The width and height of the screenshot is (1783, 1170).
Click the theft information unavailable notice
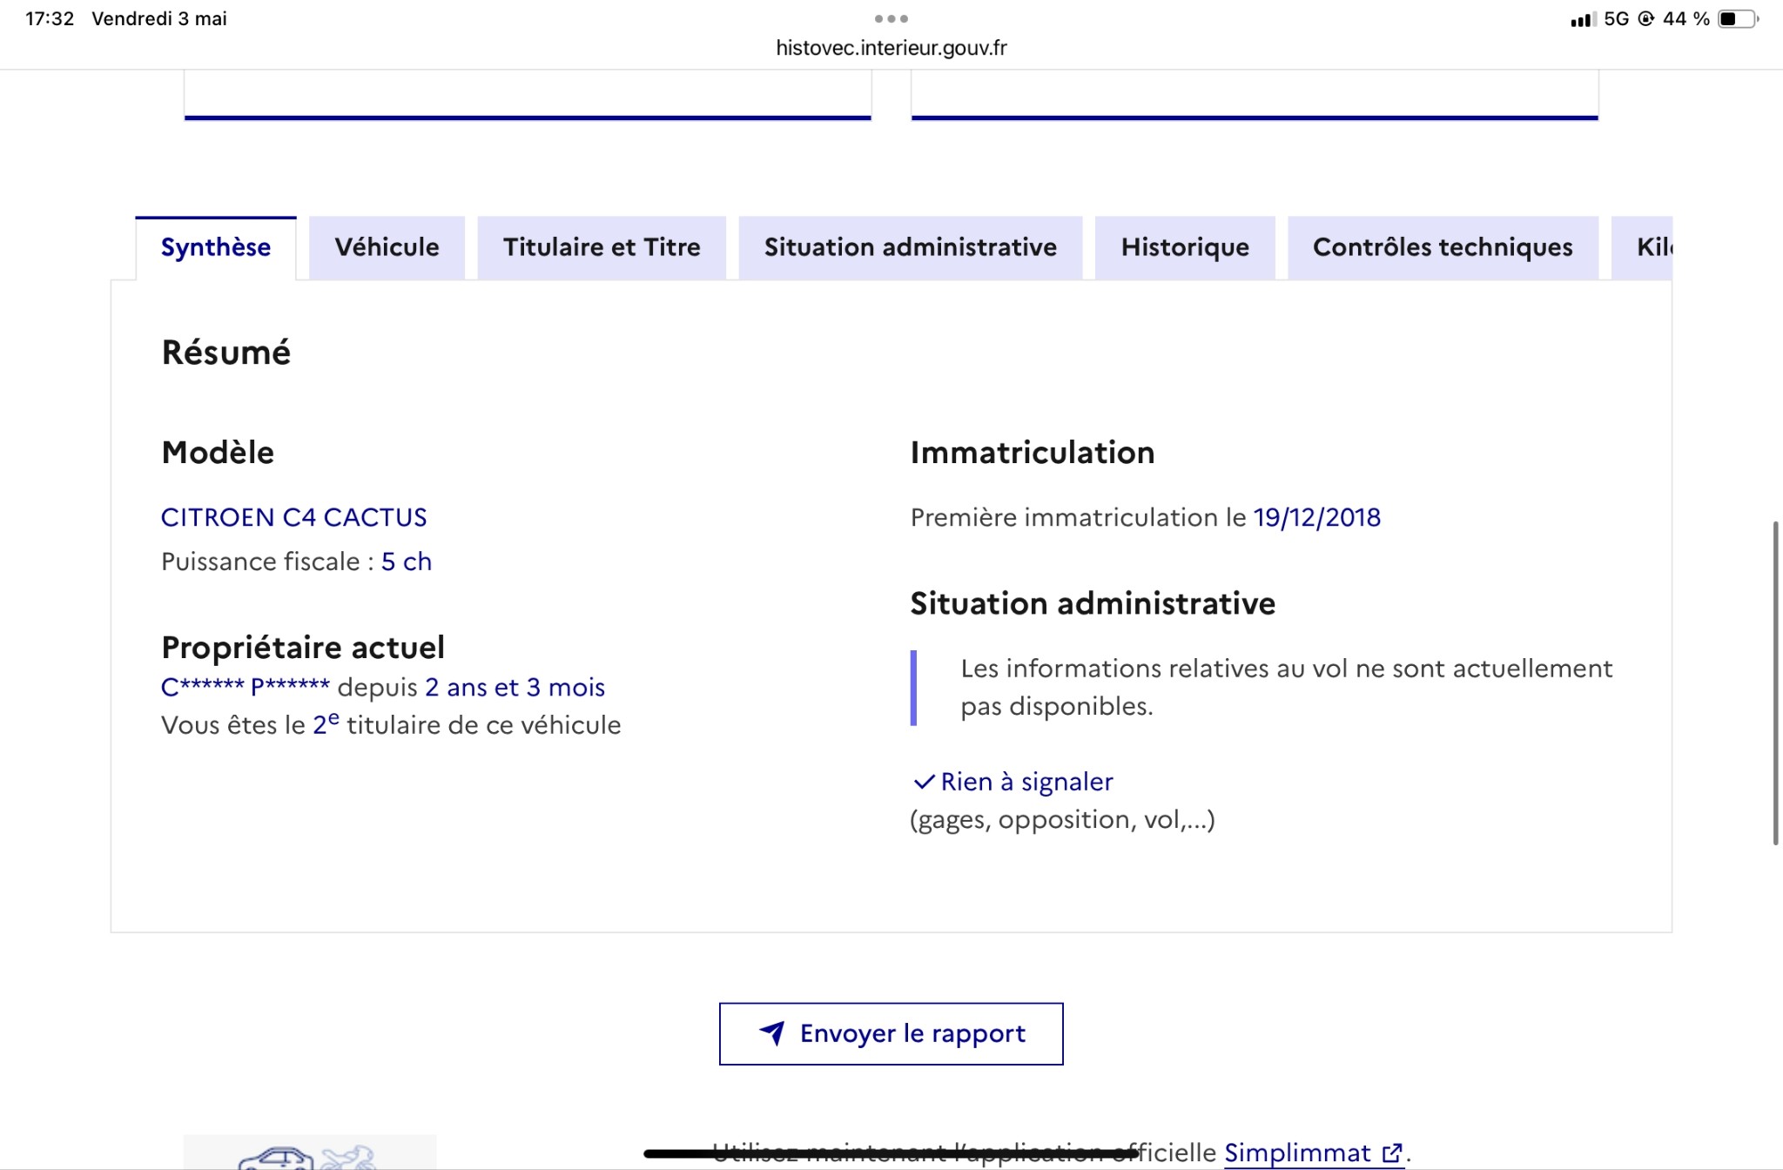coord(1262,687)
